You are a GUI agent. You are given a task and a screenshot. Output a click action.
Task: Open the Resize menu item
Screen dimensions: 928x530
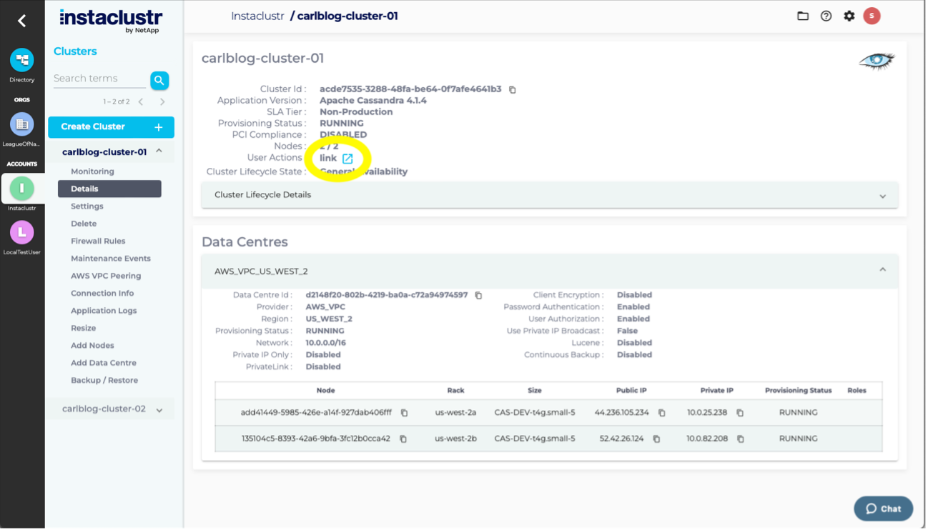click(84, 329)
